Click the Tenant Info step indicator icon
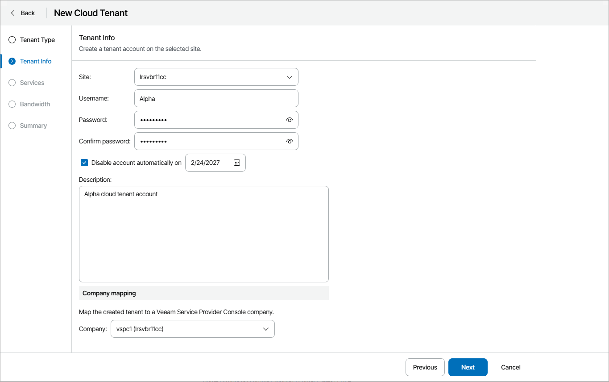 [12, 61]
